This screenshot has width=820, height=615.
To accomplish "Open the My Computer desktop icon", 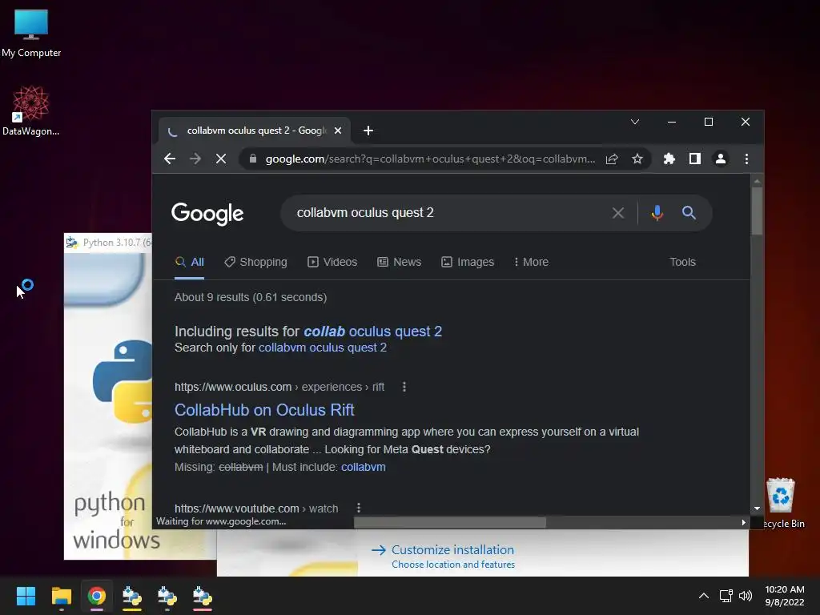I will click(31, 34).
